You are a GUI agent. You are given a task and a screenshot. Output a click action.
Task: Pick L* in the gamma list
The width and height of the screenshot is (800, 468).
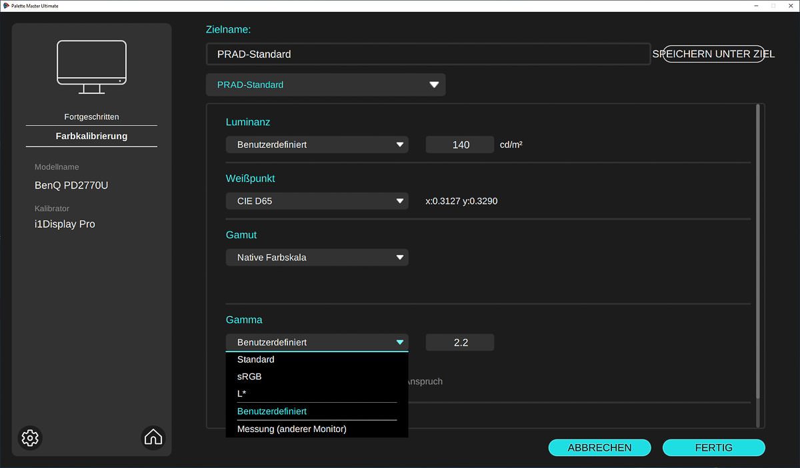tap(242, 394)
